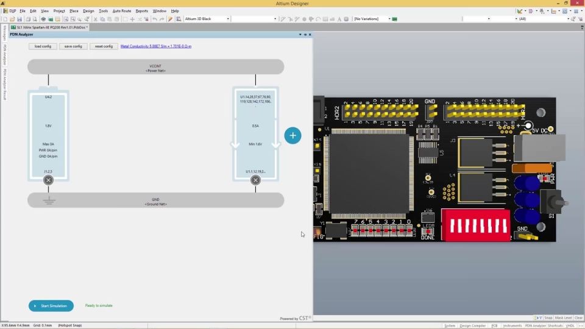
Task: Click the interactive routing toolbar icon
Action: pyautogui.click(x=283, y=19)
